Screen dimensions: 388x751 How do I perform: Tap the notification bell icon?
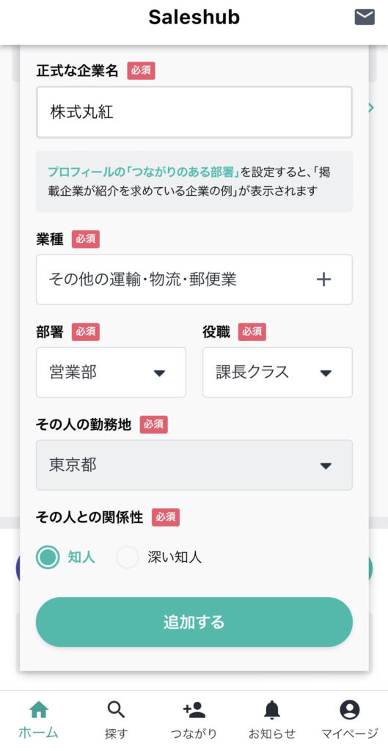point(271,709)
